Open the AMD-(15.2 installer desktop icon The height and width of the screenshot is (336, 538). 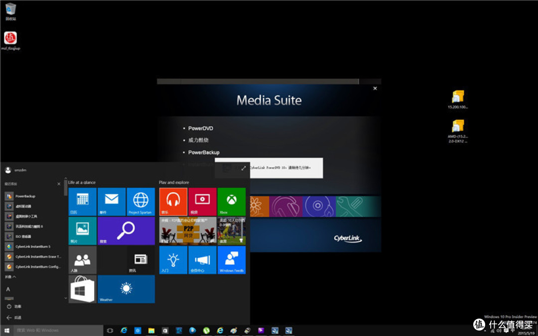click(x=458, y=131)
